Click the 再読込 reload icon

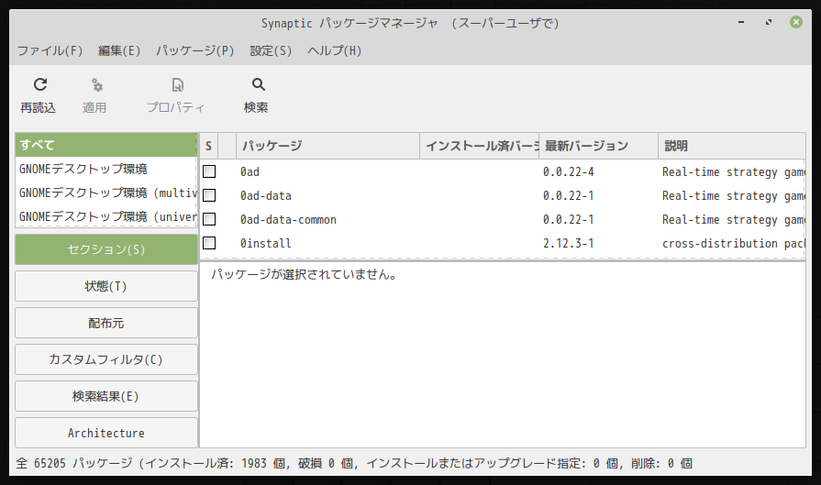pos(40,84)
